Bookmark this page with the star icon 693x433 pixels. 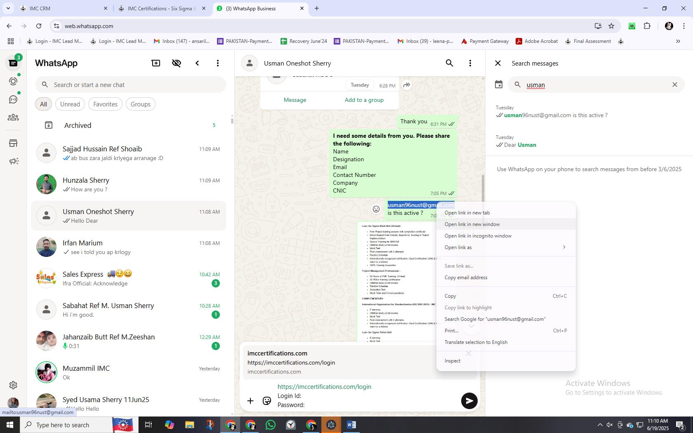pyautogui.click(x=611, y=26)
